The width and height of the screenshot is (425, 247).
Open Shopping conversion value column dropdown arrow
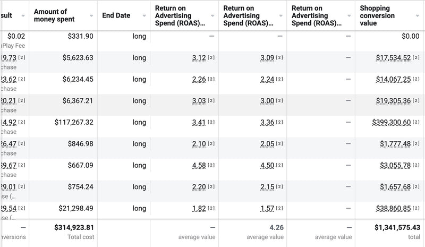[x=418, y=16]
